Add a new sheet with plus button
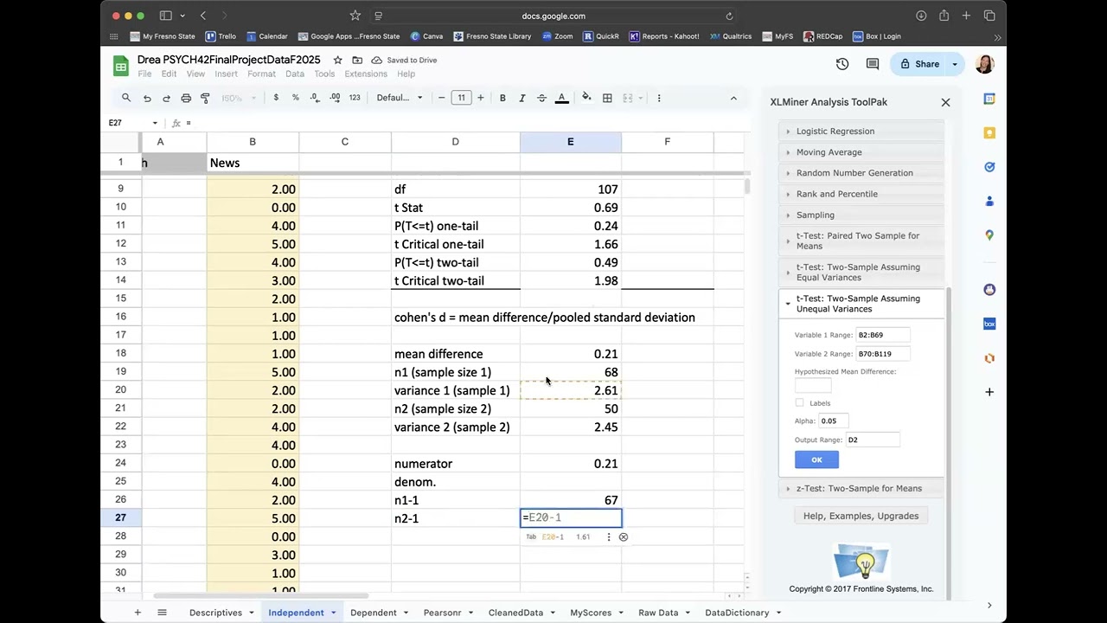 point(137,613)
